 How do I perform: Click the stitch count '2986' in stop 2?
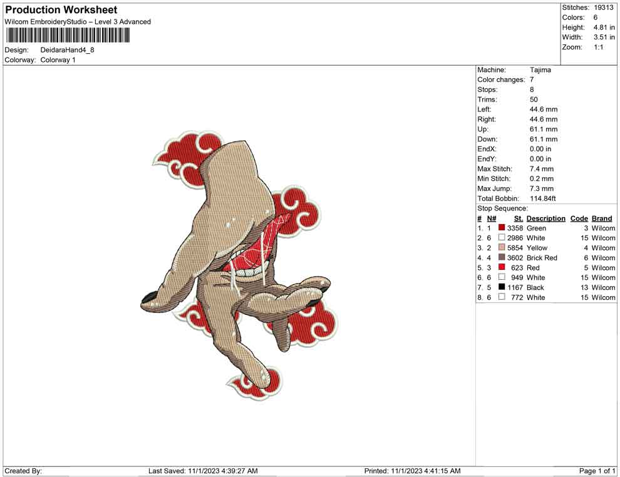pyautogui.click(x=515, y=238)
